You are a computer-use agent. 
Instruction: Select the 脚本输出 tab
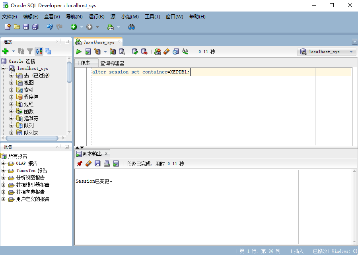point(92,154)
